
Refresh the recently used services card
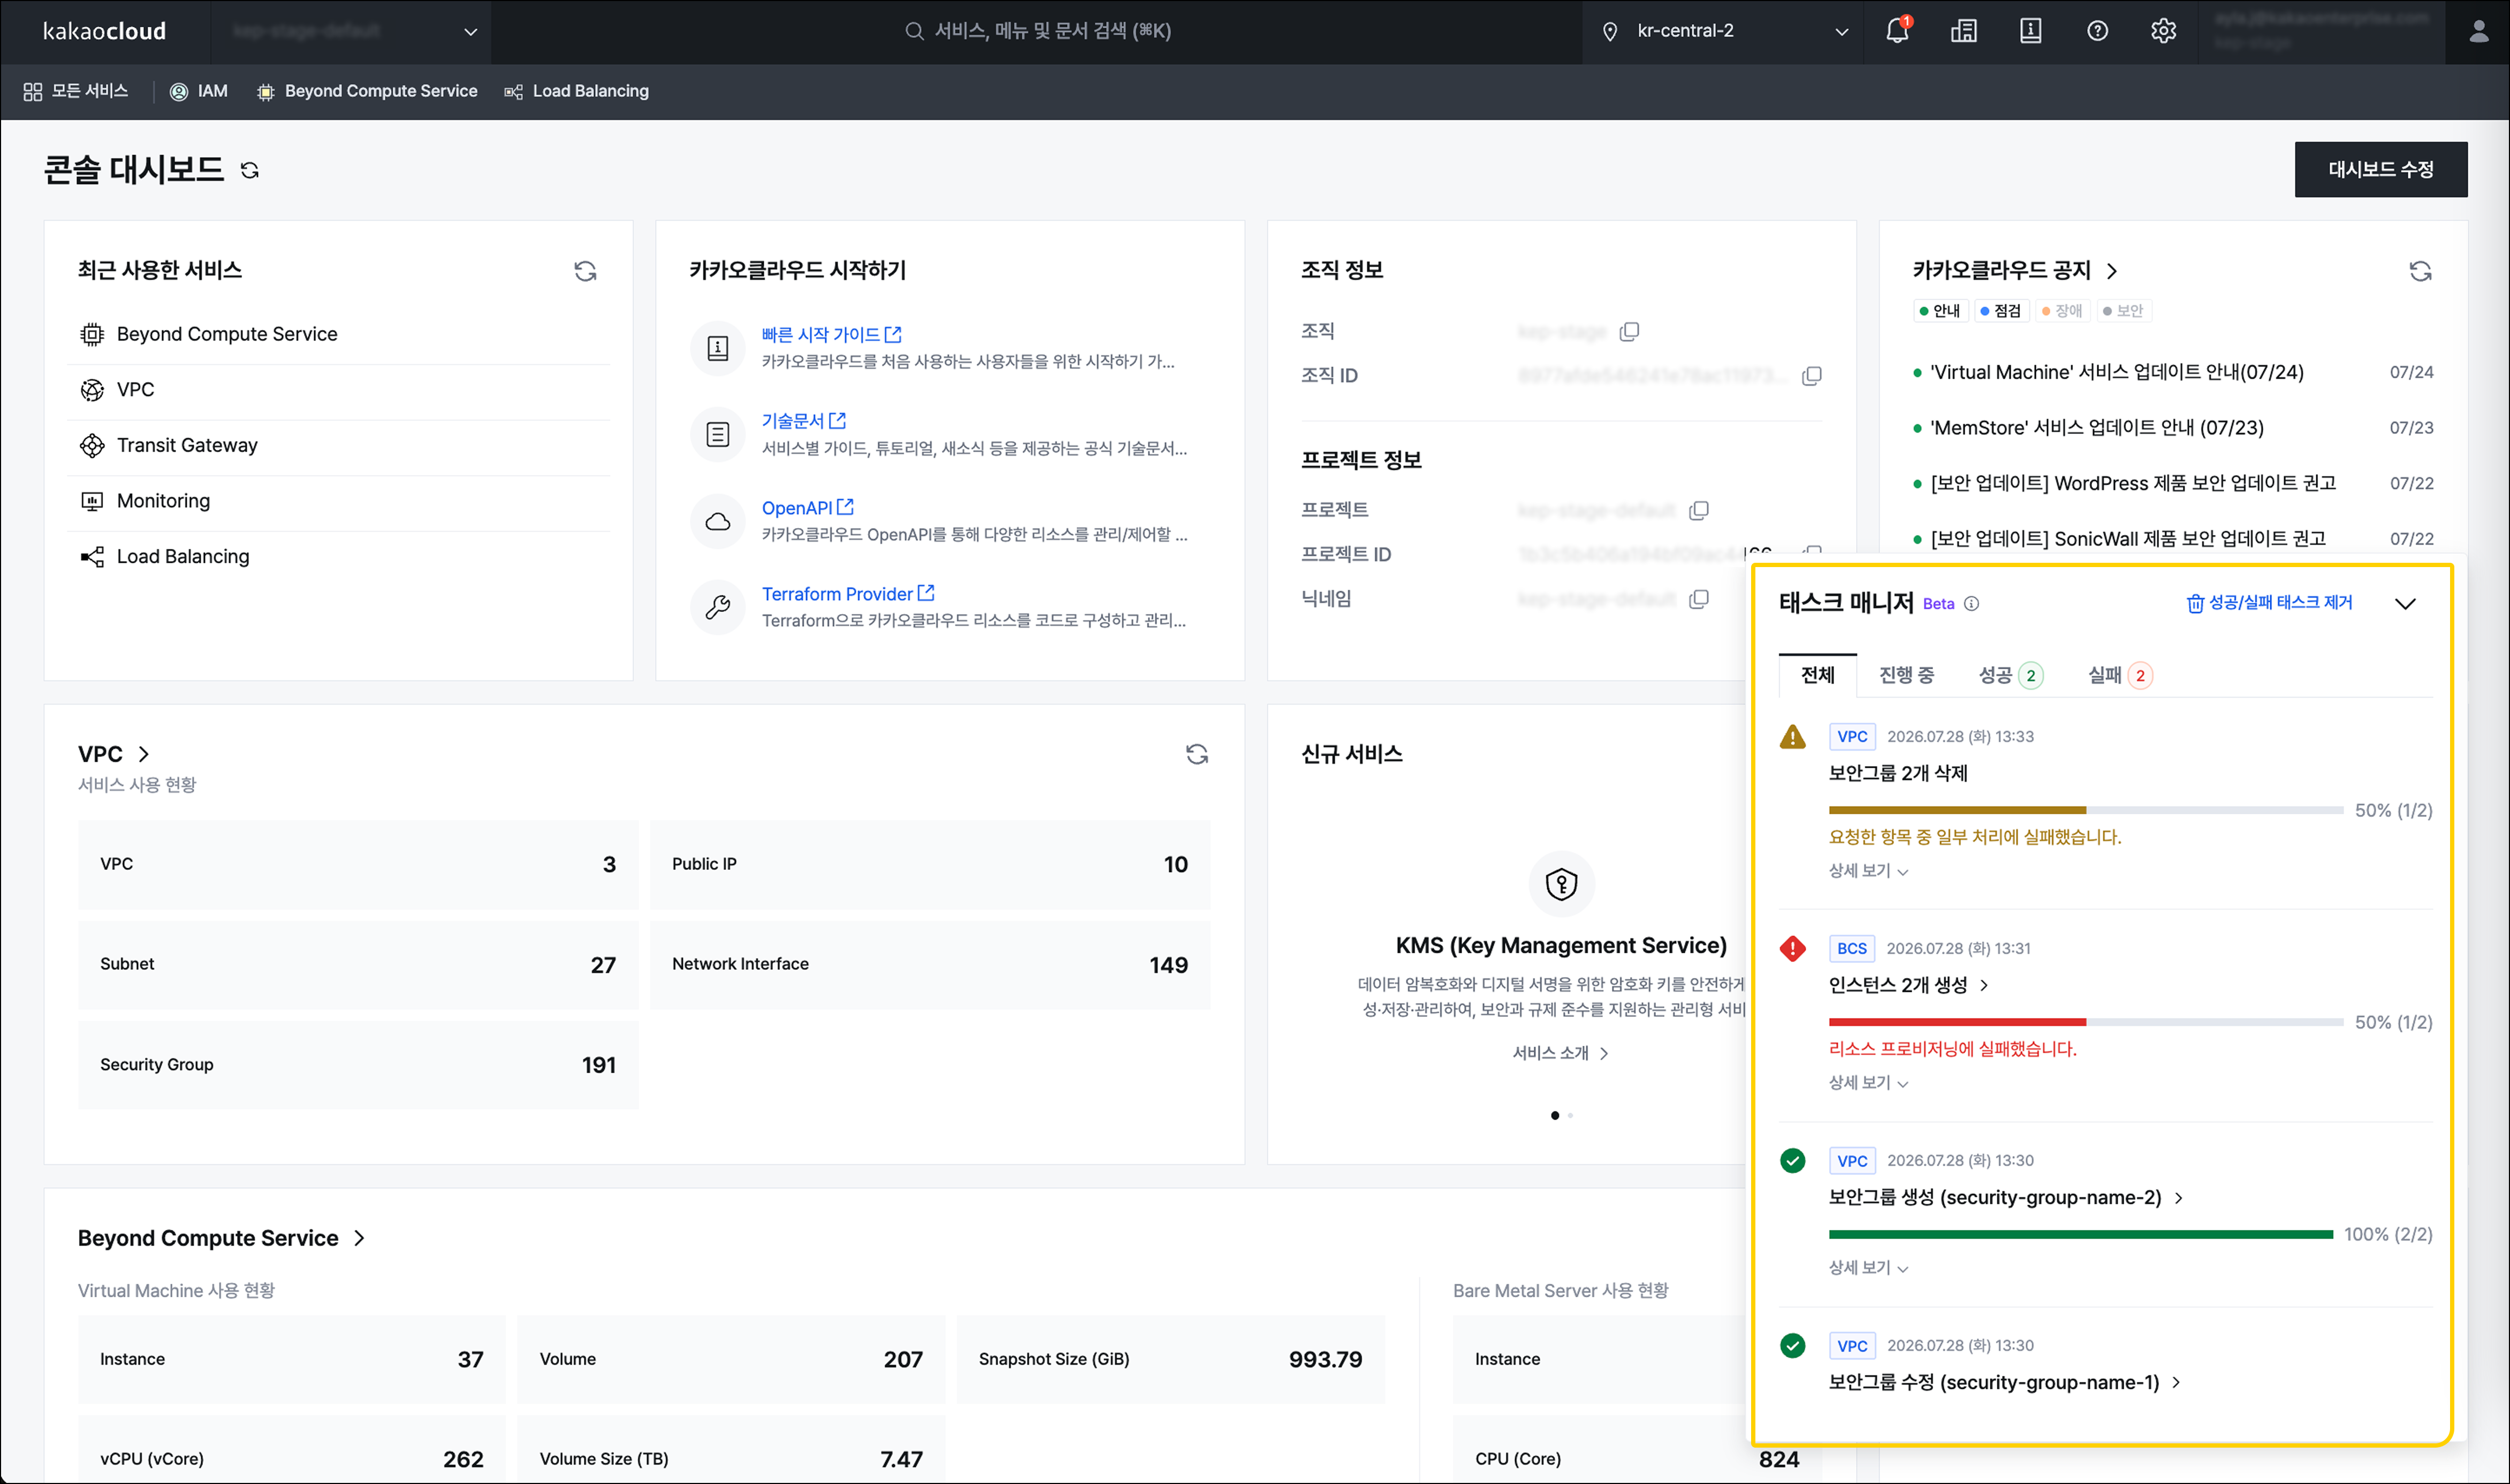[585, 271]
